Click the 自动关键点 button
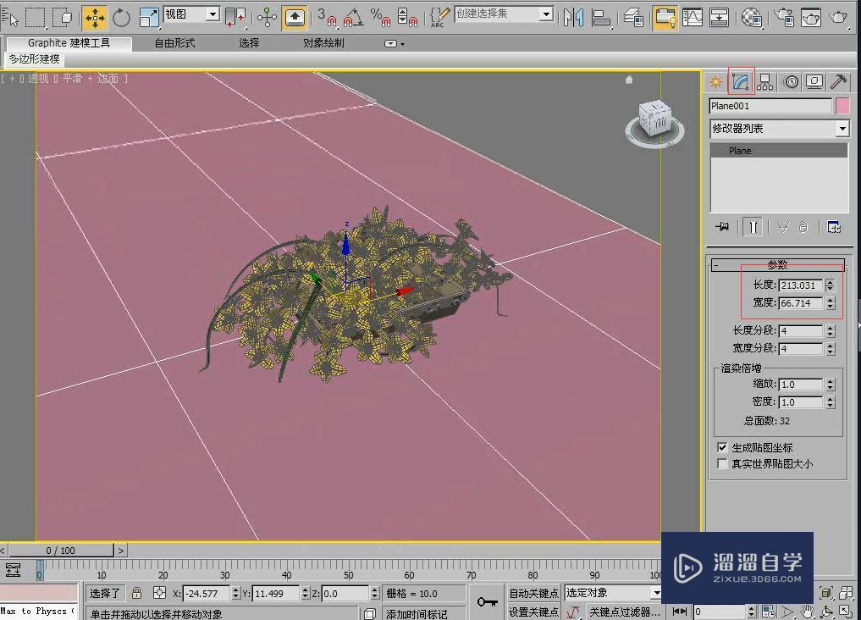 pos(533,593)
